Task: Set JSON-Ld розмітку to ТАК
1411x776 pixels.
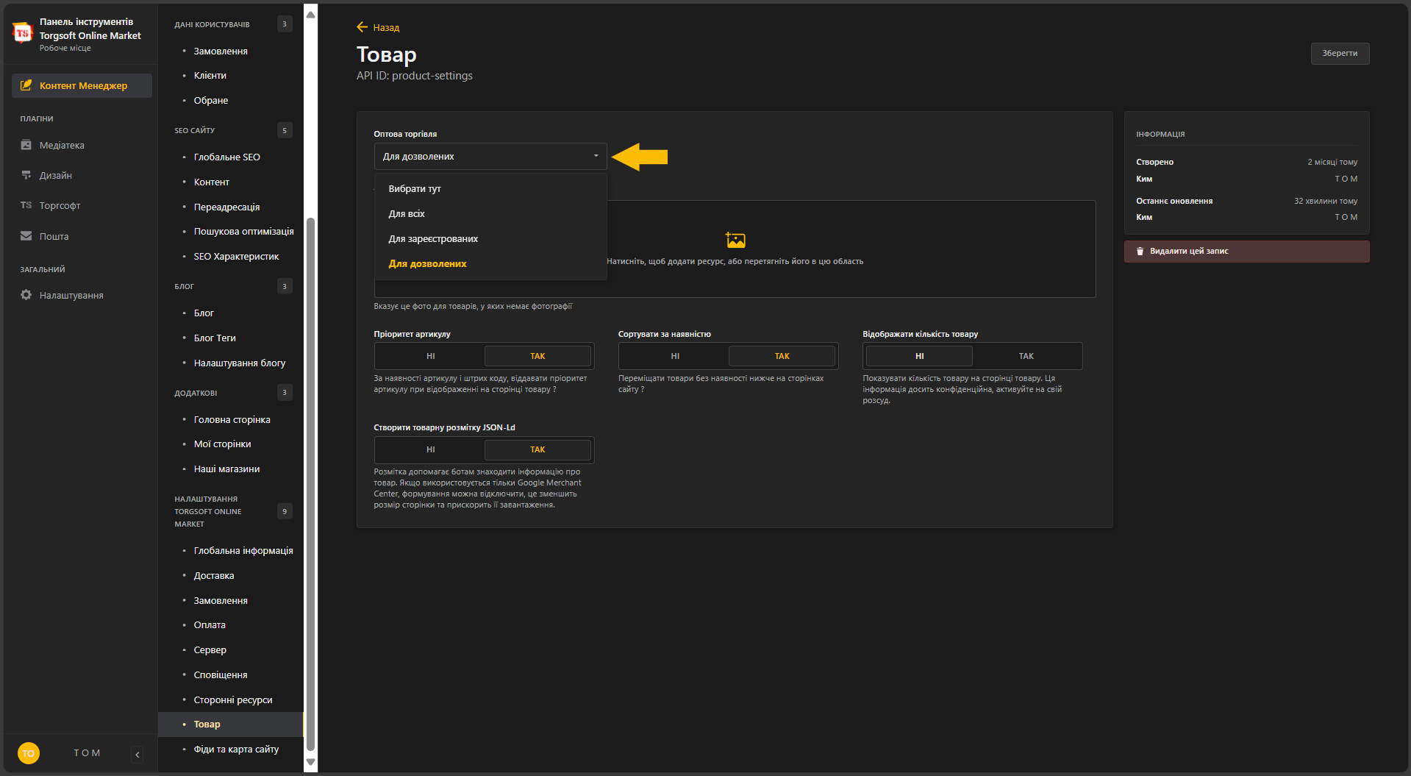Action: click(537, 449)
